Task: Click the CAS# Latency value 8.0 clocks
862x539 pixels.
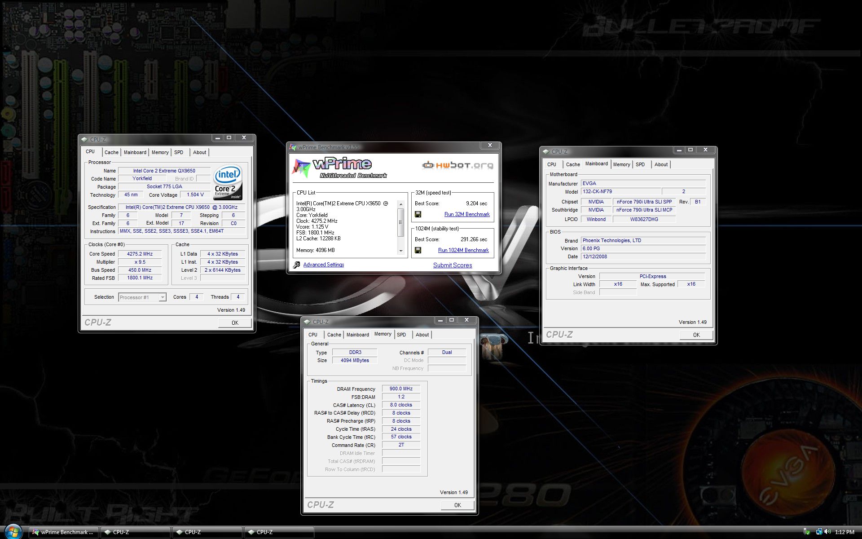Action: [401, 405]
